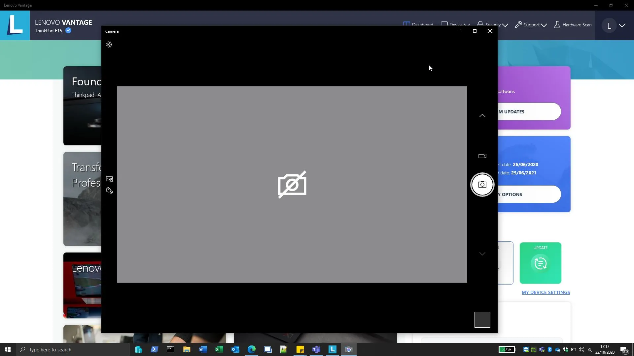Open the Support menu
This screenshot has height=356, width=634.
click(x=531, y=25)
